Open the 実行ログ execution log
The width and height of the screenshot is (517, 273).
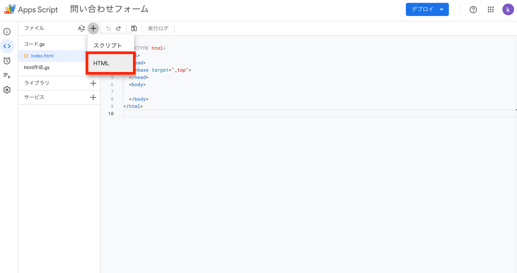click(x=158, y=28)
